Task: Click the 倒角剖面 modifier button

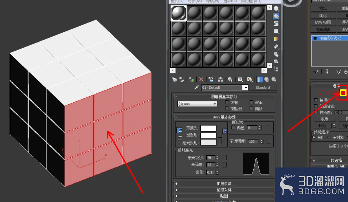Action: 323,29
